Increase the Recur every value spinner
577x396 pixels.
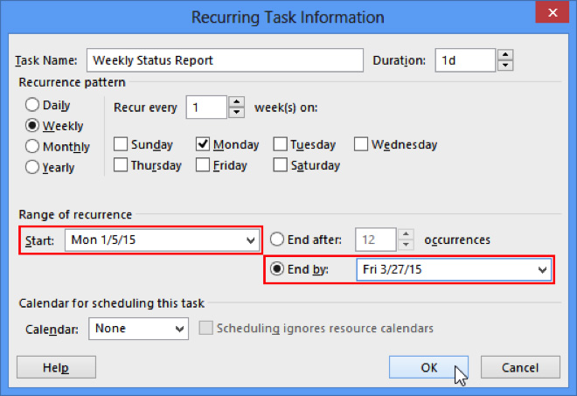coord(236,102)
